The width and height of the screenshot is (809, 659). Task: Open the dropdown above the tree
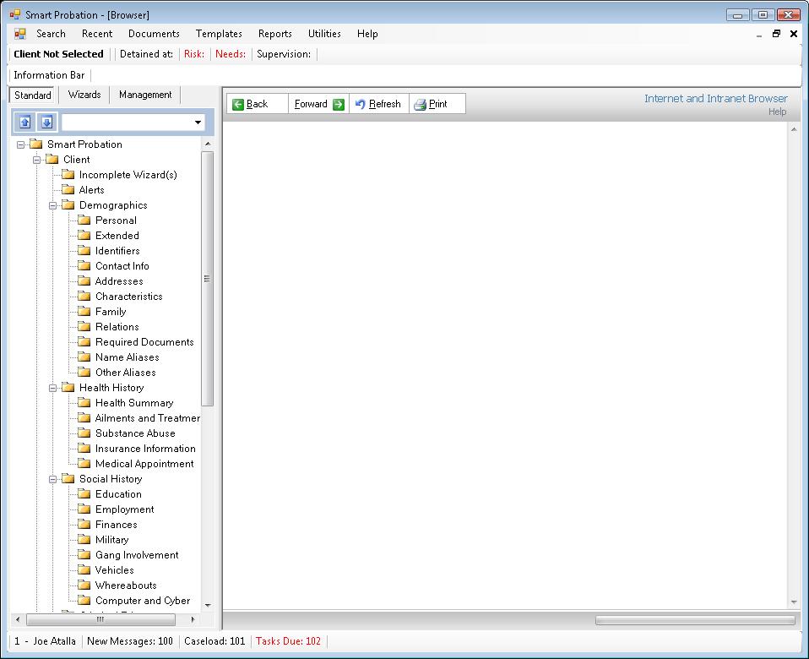198,123
